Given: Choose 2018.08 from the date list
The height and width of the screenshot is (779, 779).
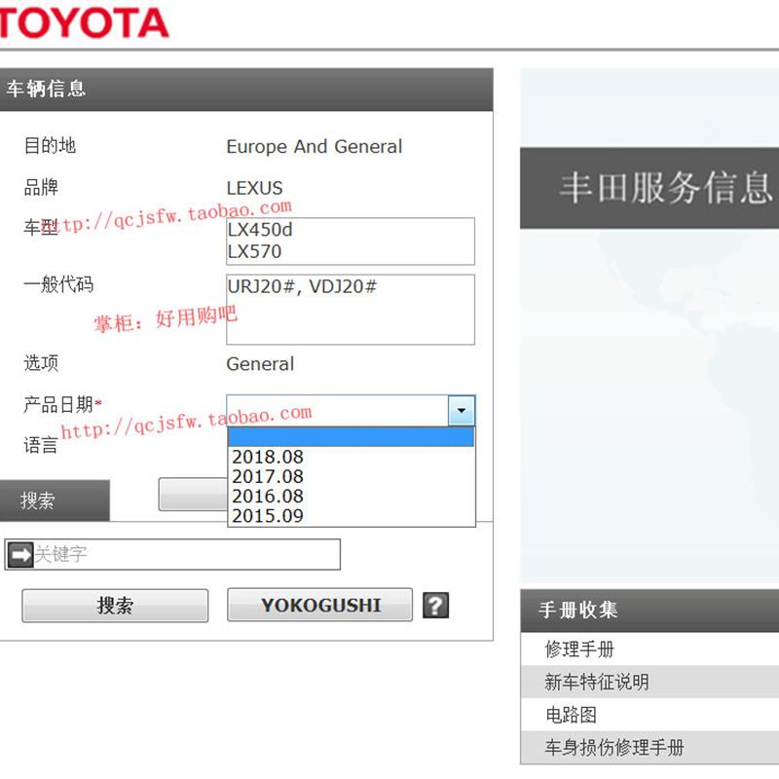Looking at the screenshot, I should pyautogui.click(x=351, y=457).
